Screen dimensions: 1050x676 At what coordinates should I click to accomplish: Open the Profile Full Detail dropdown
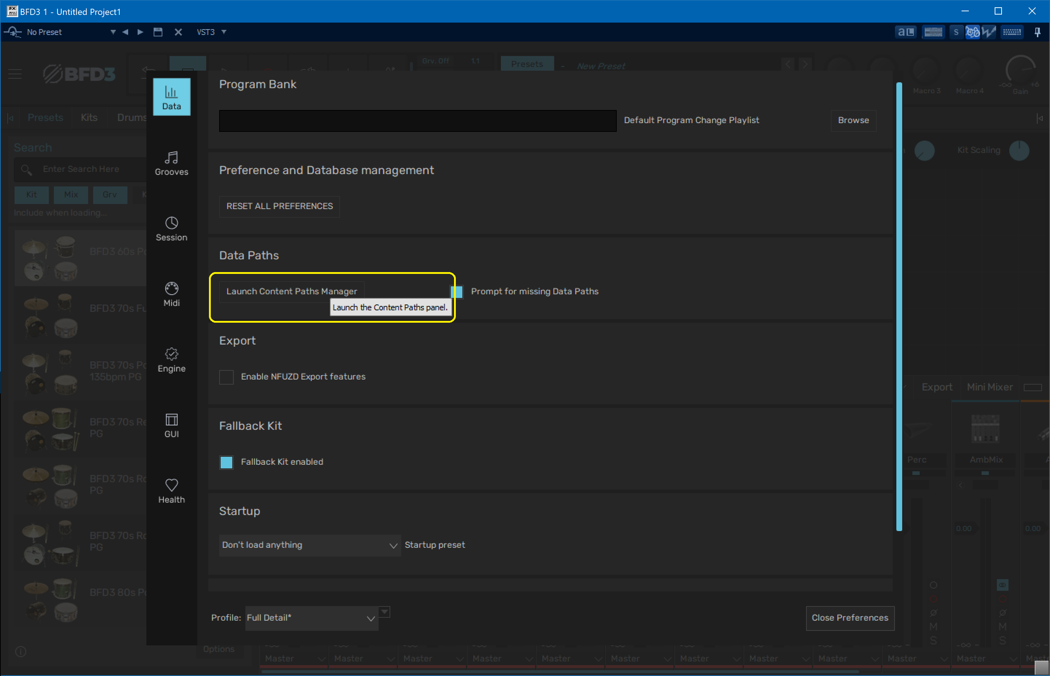point(312,618)
